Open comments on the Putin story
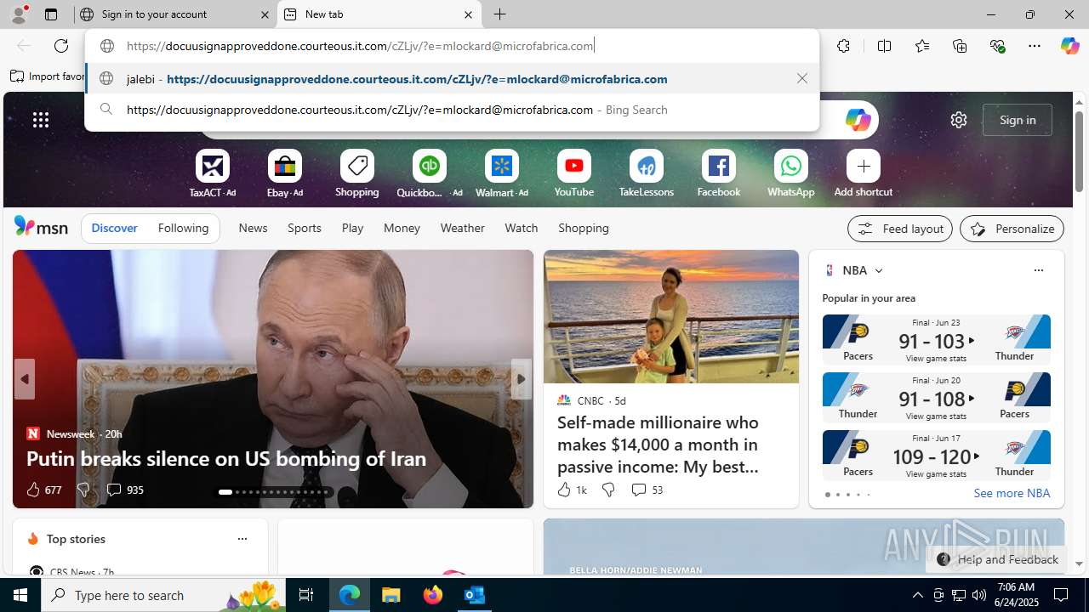 point(124,490)
